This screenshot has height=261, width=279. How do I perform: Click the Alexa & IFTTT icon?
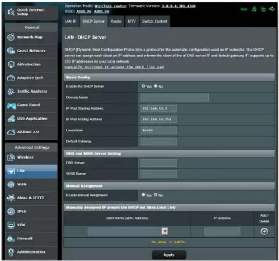tap(11, 198)
